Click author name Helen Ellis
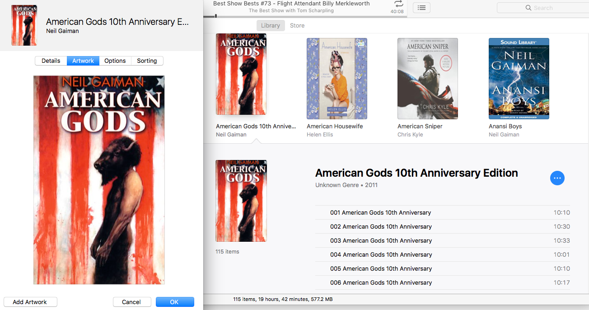The width and height of the screenshot is (589, 310). pyautogui.click(x=319, y=135)
